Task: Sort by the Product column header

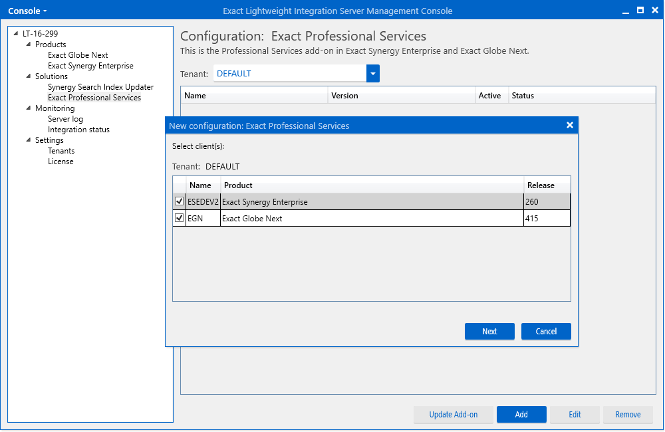Action: point(372,185)
